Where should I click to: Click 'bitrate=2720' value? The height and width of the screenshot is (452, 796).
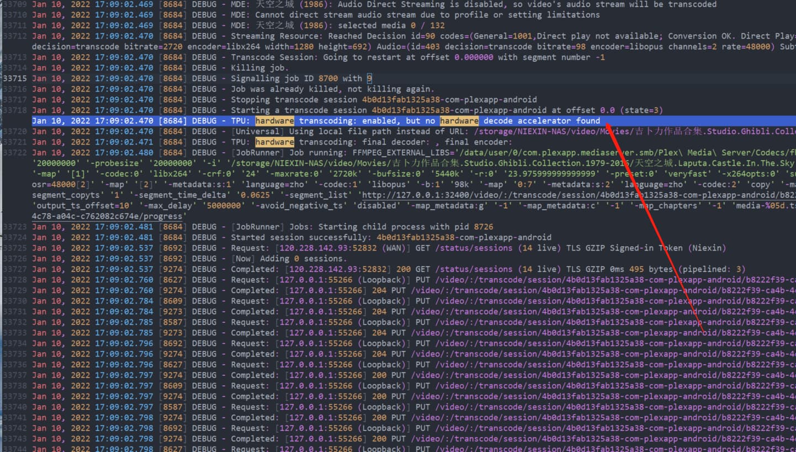[153, 46]
